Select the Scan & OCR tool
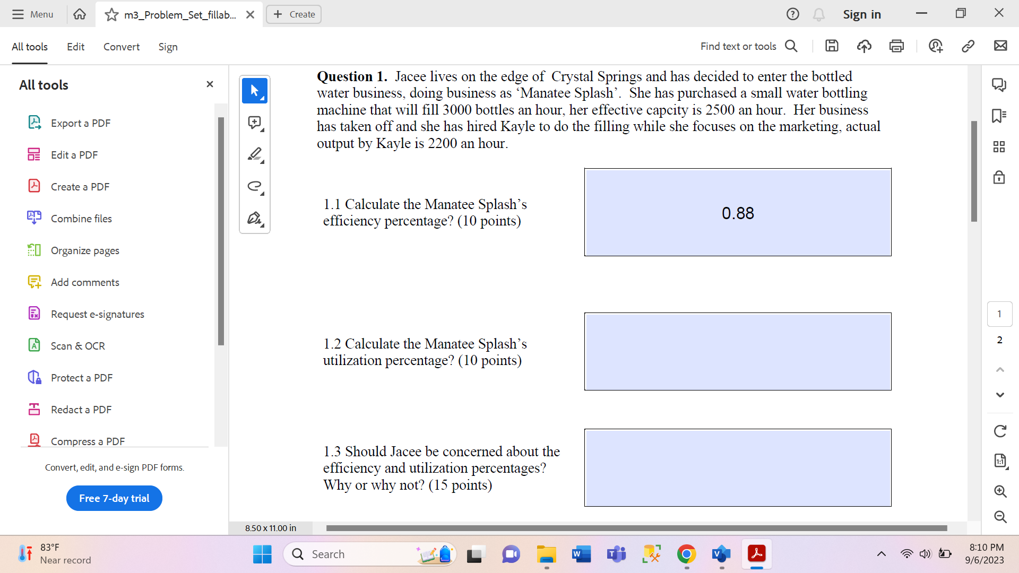This screenshot has width=1019, height=573. [79, 345]
